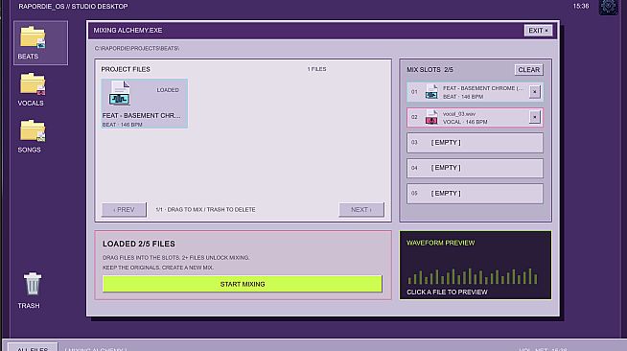Go to previous page with PREV
Screen dimensions: 627x351
pos(124,209)
